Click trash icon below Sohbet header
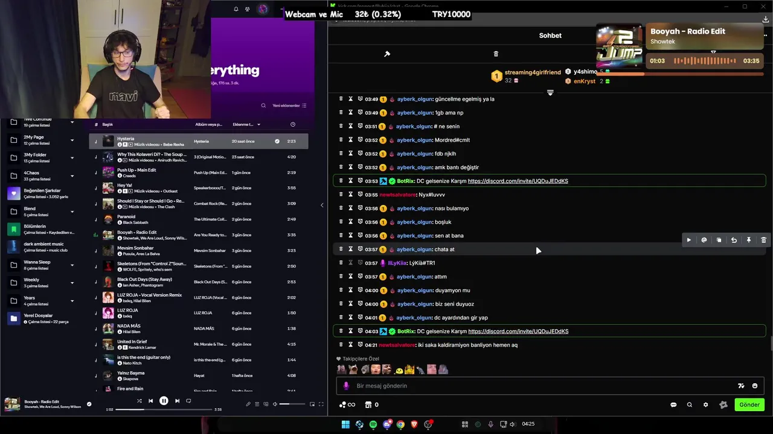The width and height of the screenshot is (773, 434). 496,54
